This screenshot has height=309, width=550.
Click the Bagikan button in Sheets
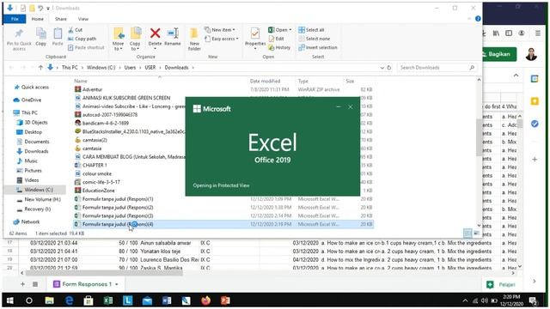[498, 54]
